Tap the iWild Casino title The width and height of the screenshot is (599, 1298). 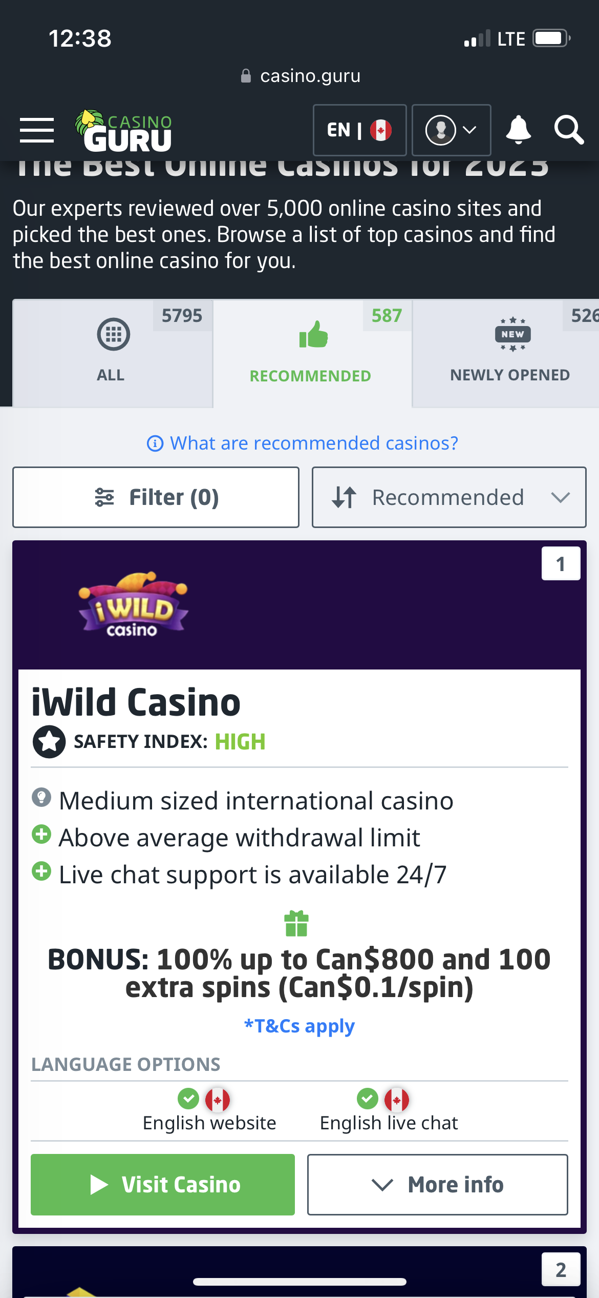pyautogui.click(x=136, y=702)
